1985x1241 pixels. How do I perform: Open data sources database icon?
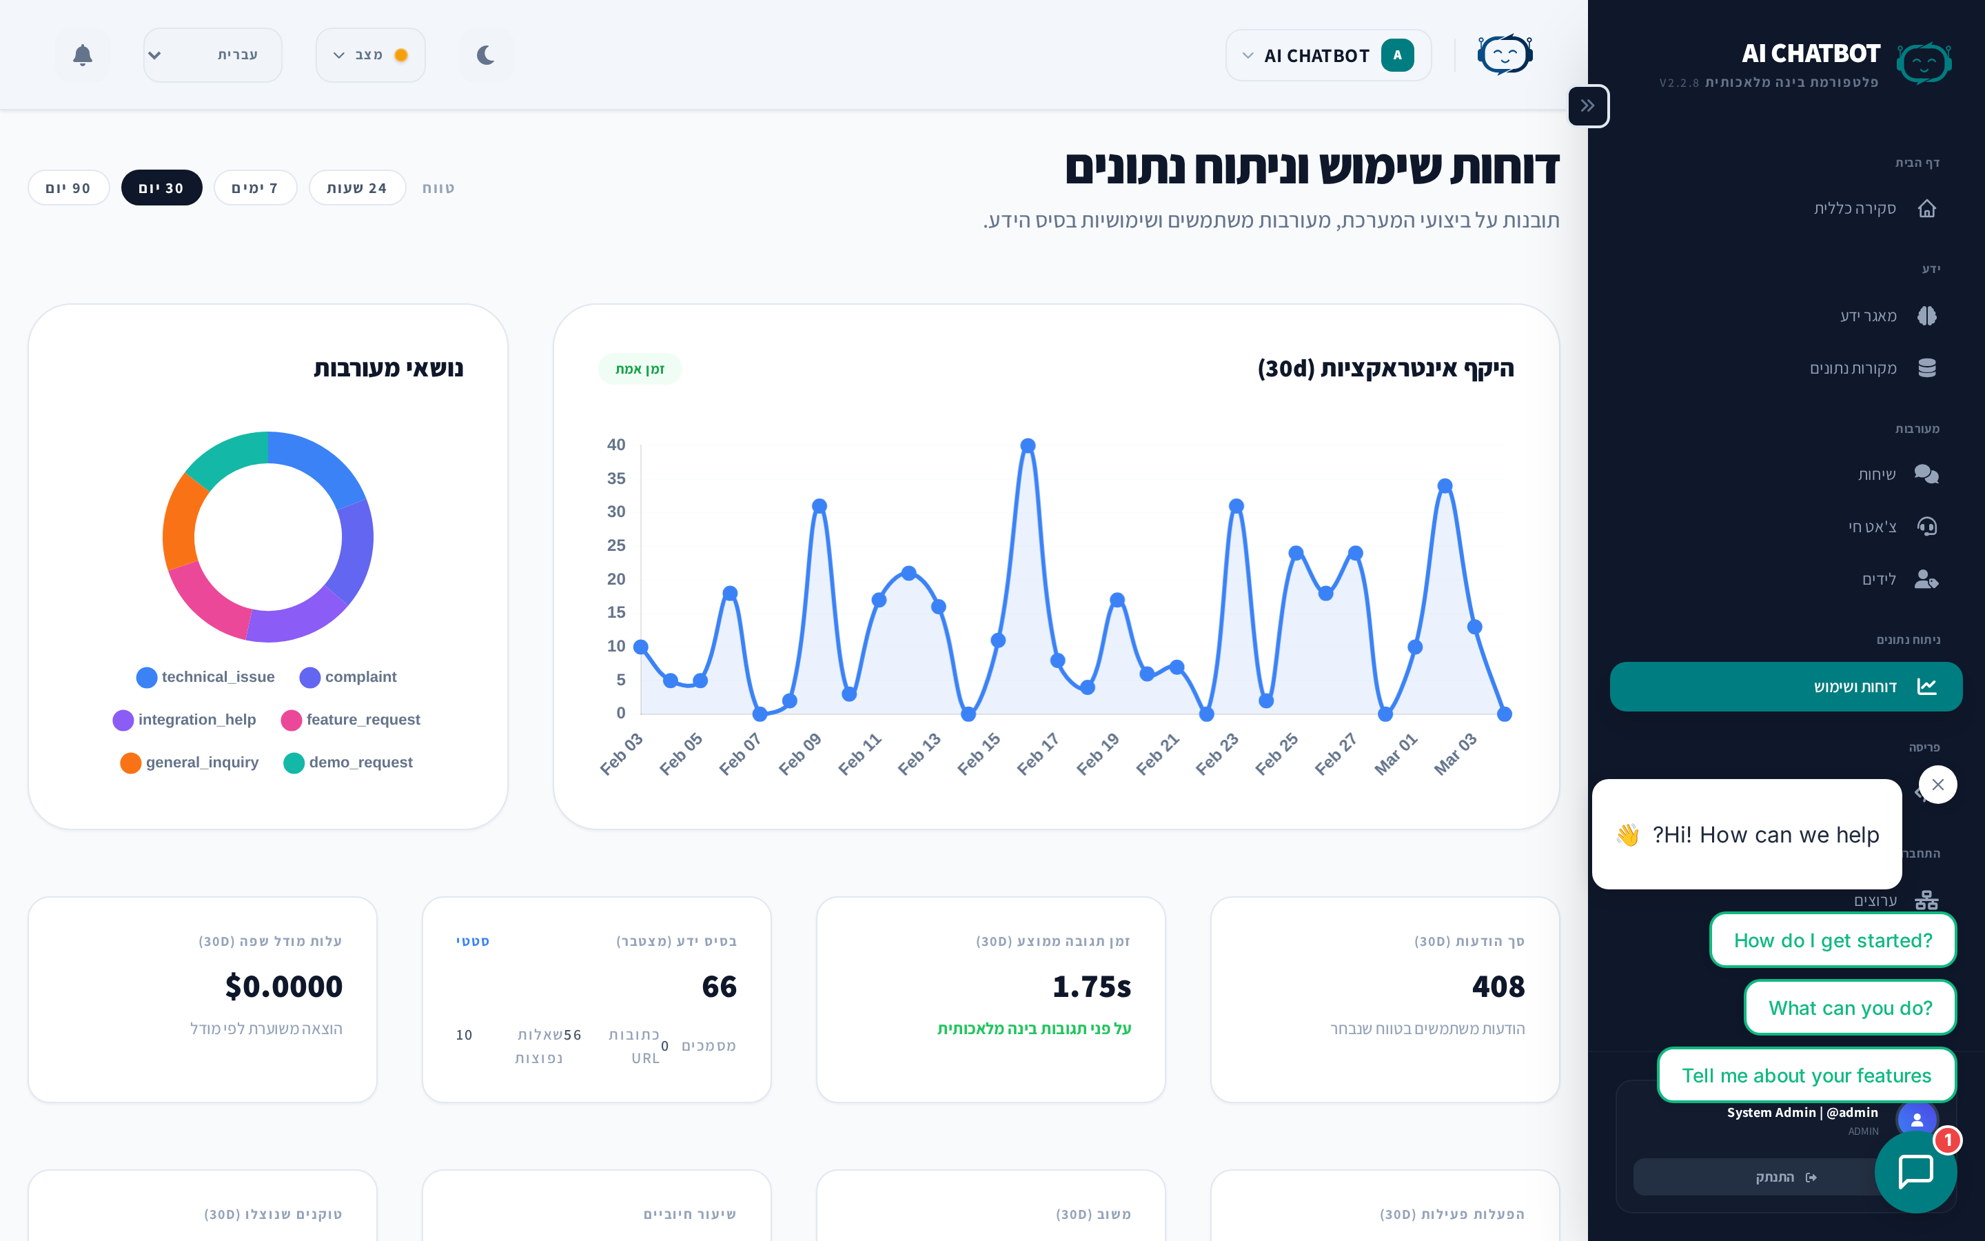pos(1927,367)
